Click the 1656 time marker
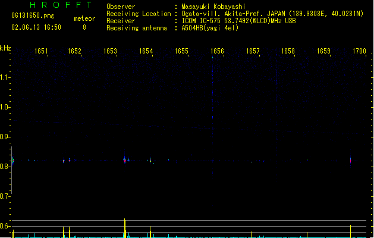 [x=217, y=51]
